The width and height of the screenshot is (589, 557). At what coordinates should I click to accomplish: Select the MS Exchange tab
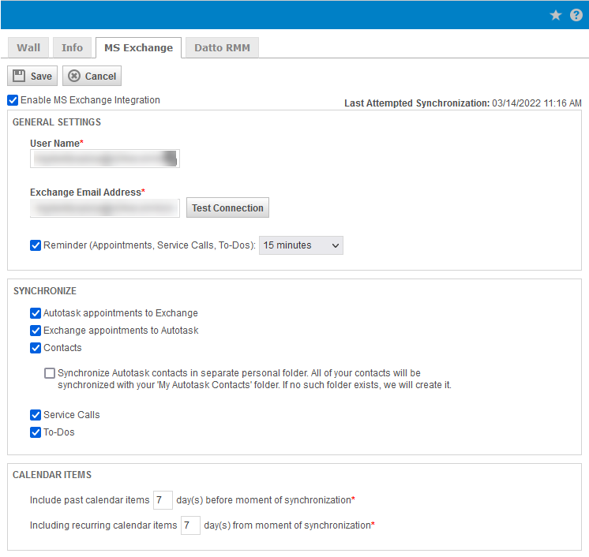click(139, 47)
